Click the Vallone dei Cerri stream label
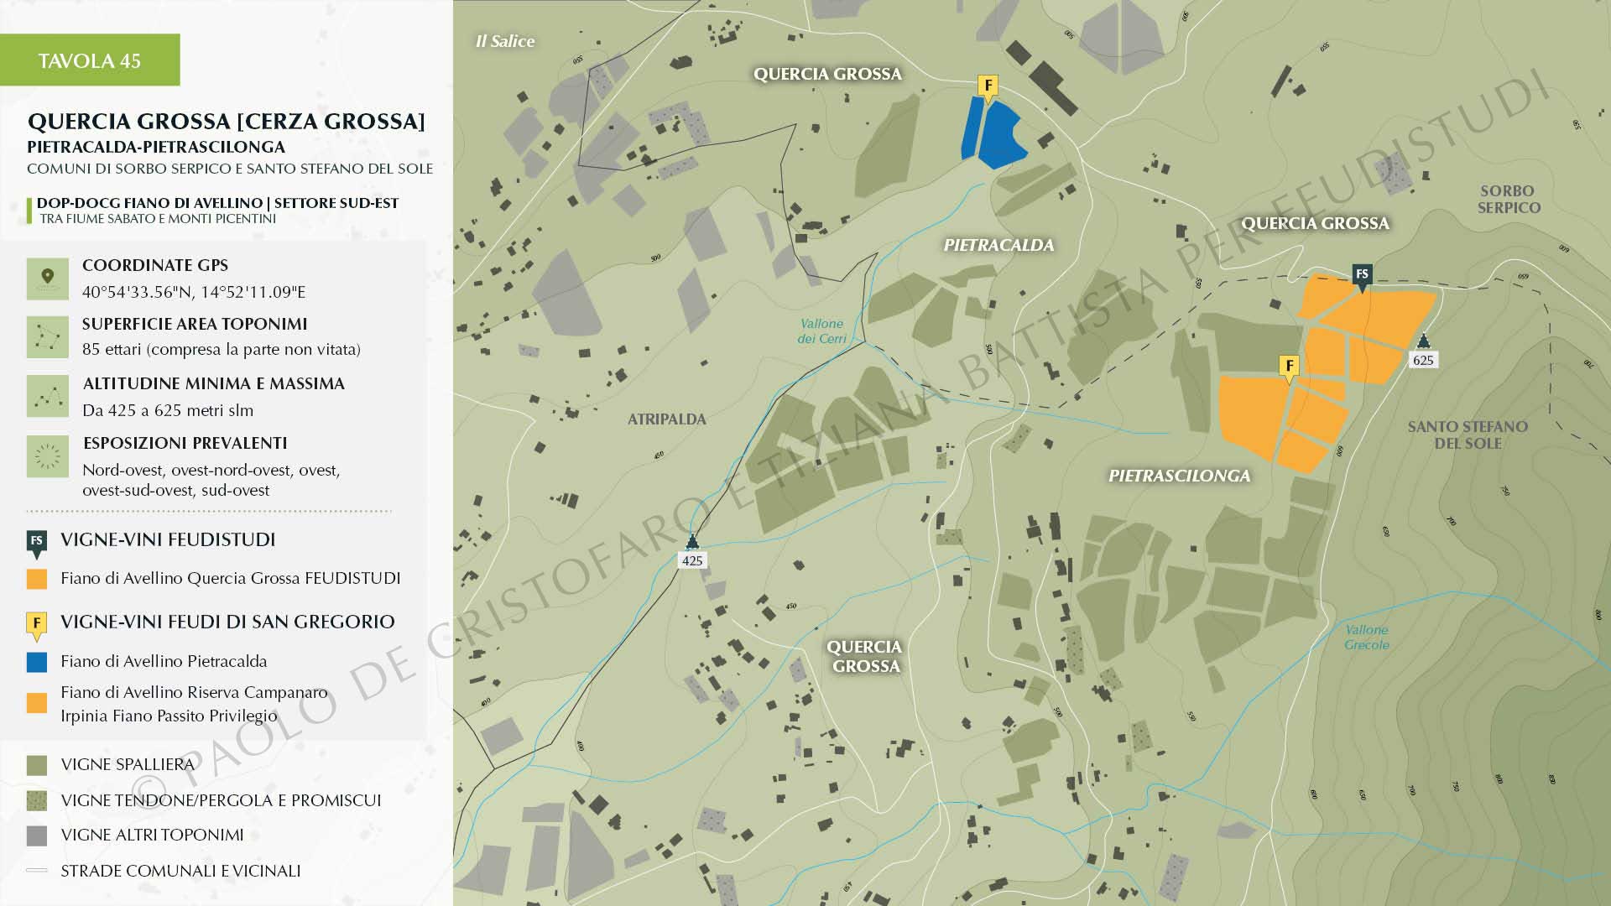1611x906 pixels. pos(821,331)
